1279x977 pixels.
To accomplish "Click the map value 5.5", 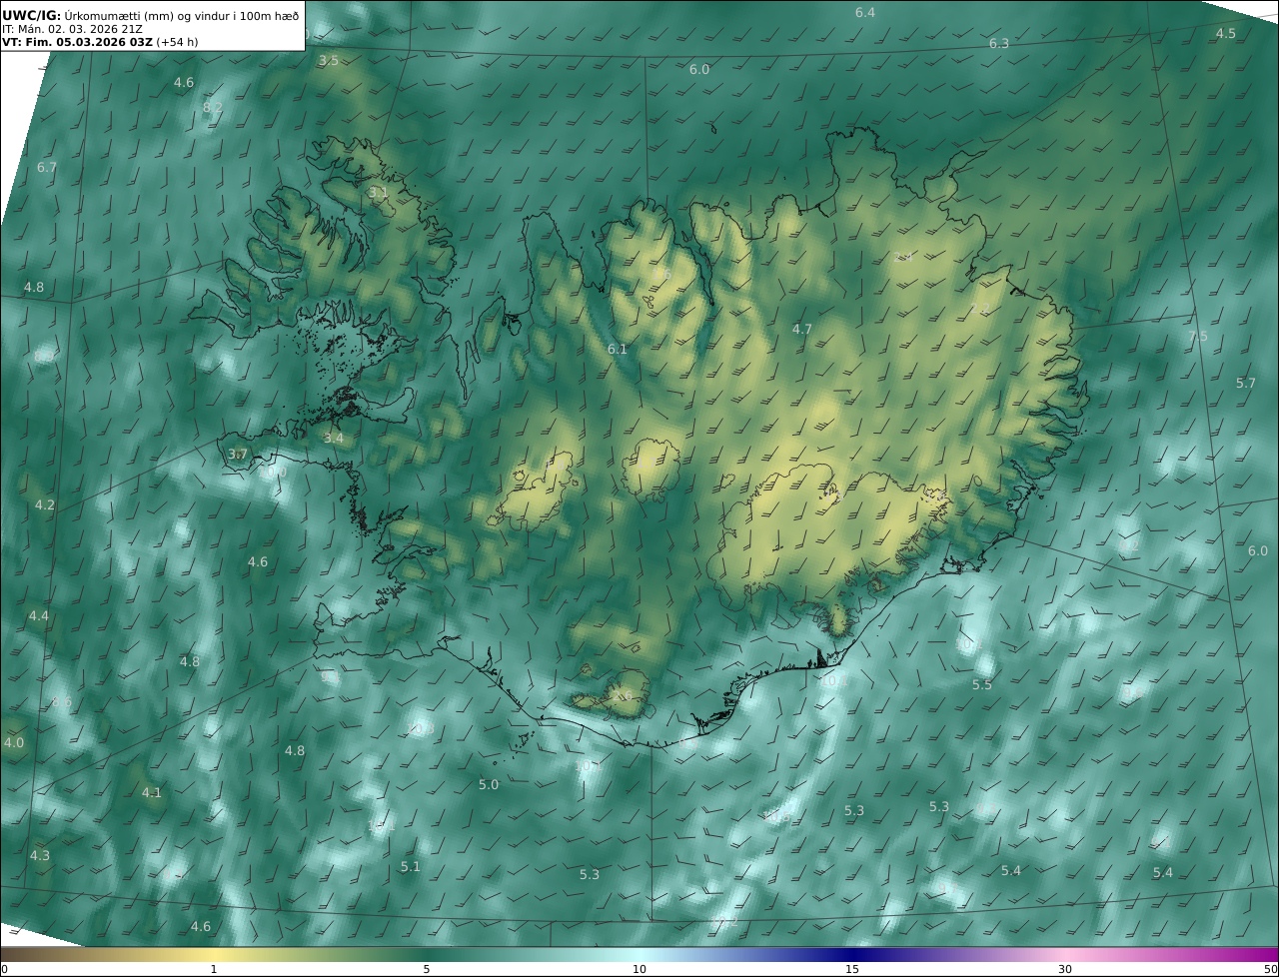I will tap(982, 684).
